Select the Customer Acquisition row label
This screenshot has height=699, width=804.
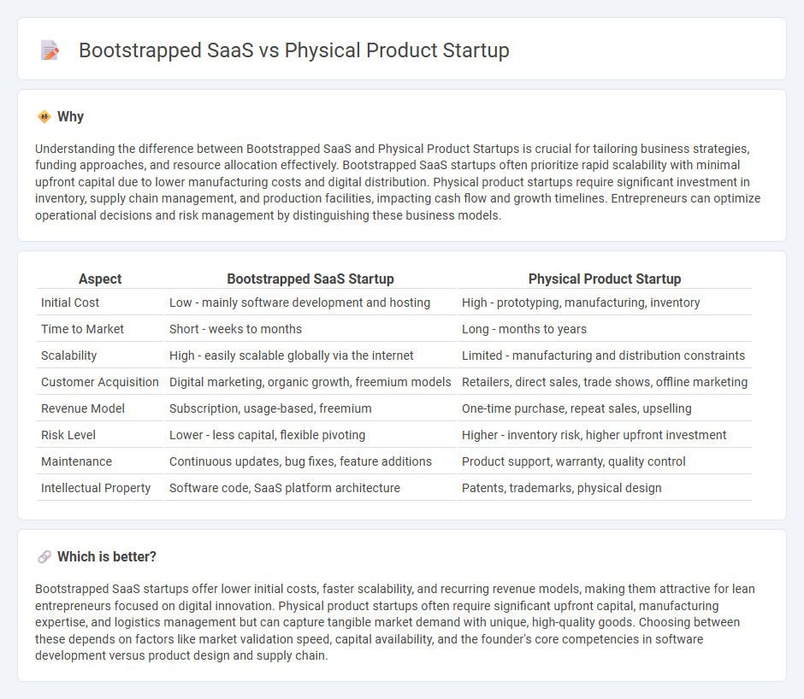pyautogui.click(x=100, y=382)
